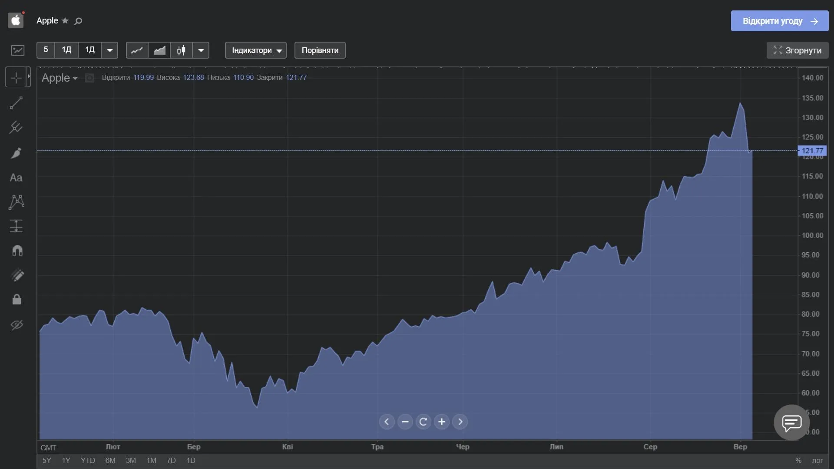Image resolution: width=834 pixels, height=469 pixels.
Task: Switch to area chart style
Action: tap(159, 50)
